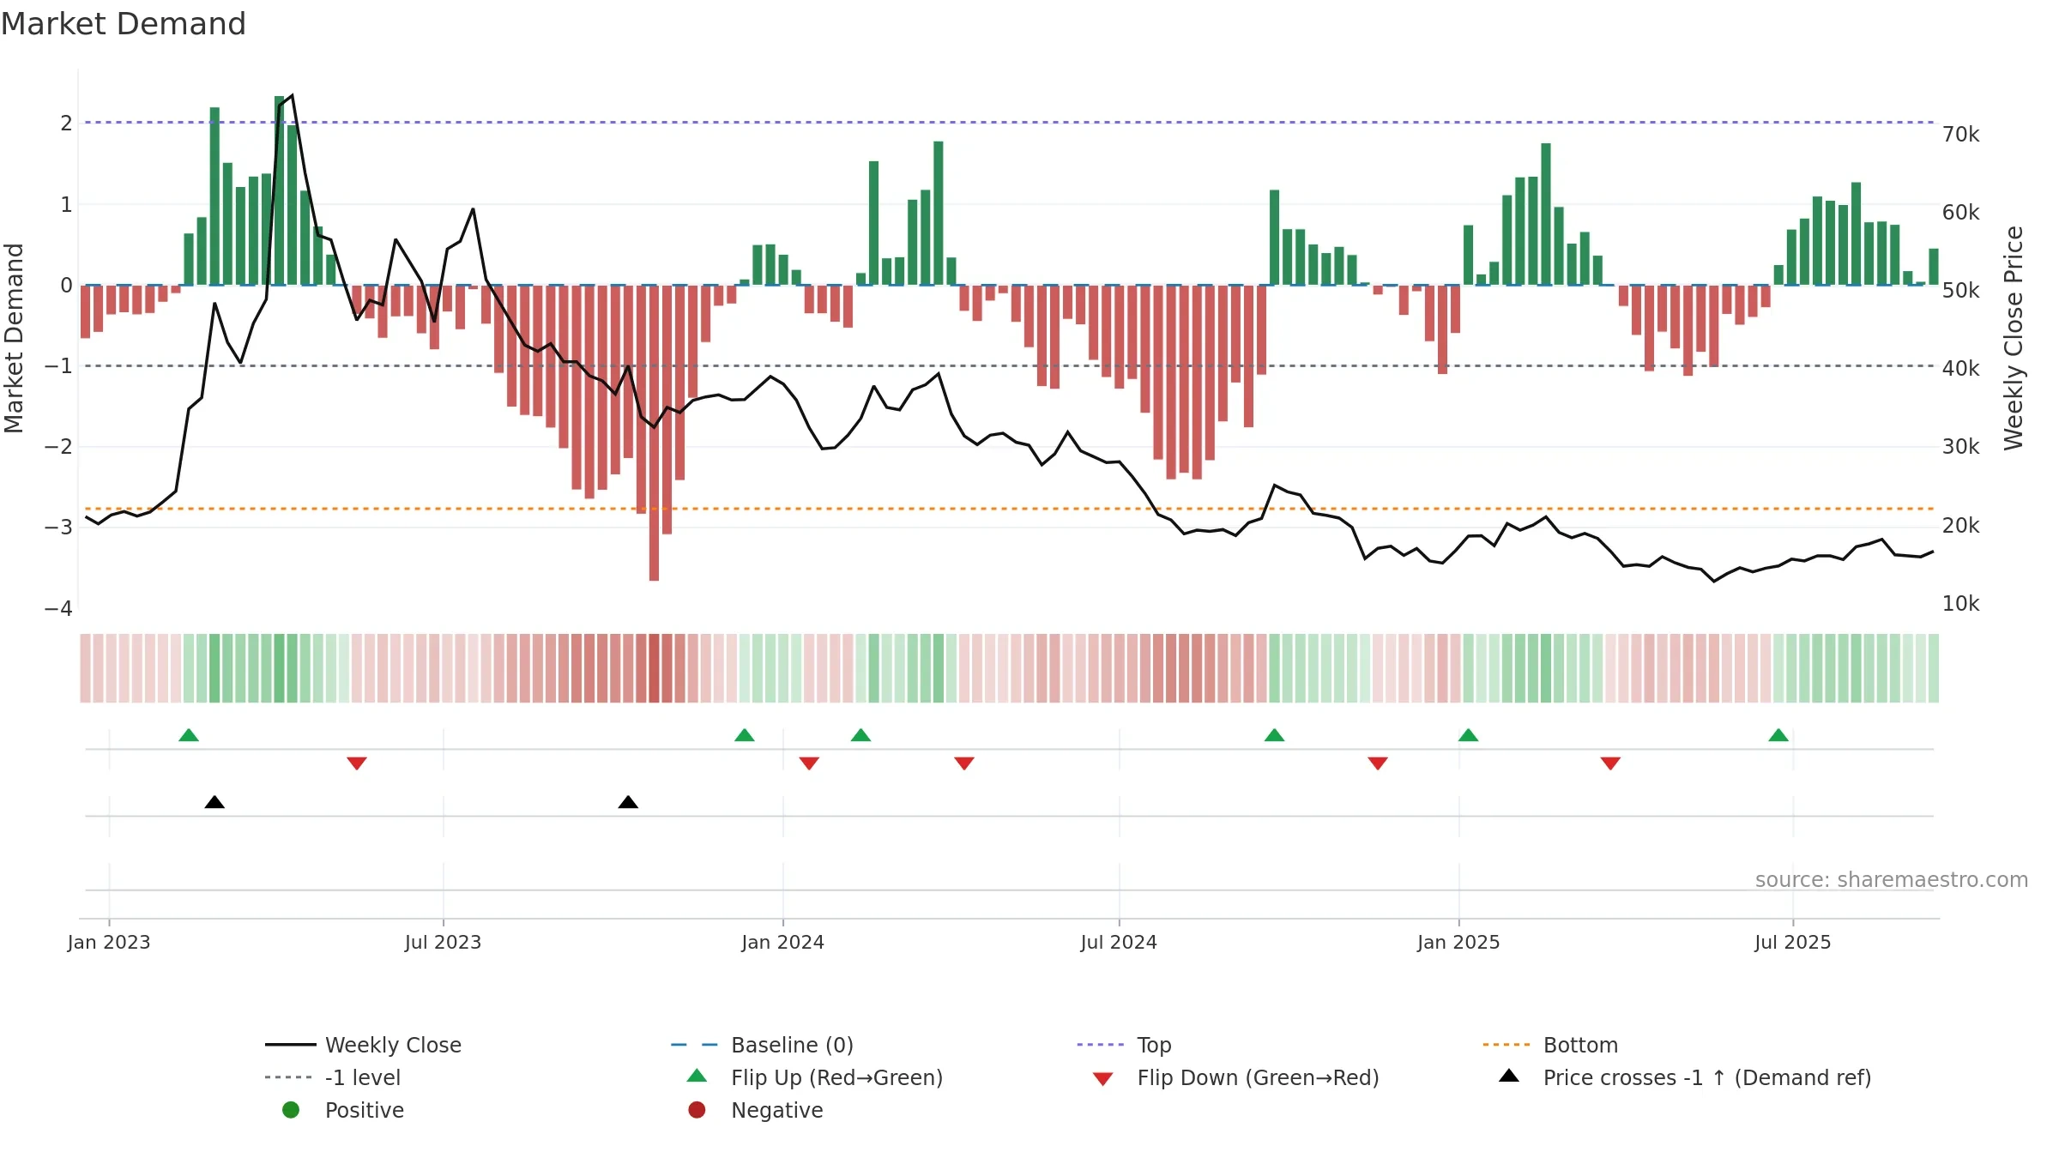
Task: Click the 70k price tick label
Action: tap(1961, 135)
